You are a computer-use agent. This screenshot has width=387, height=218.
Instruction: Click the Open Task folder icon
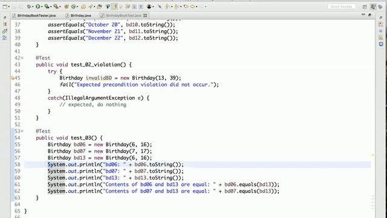99,7
